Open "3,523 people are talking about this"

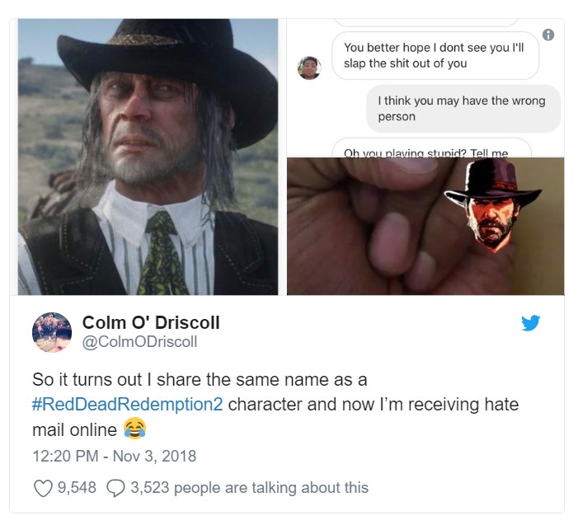pos(249,488)
